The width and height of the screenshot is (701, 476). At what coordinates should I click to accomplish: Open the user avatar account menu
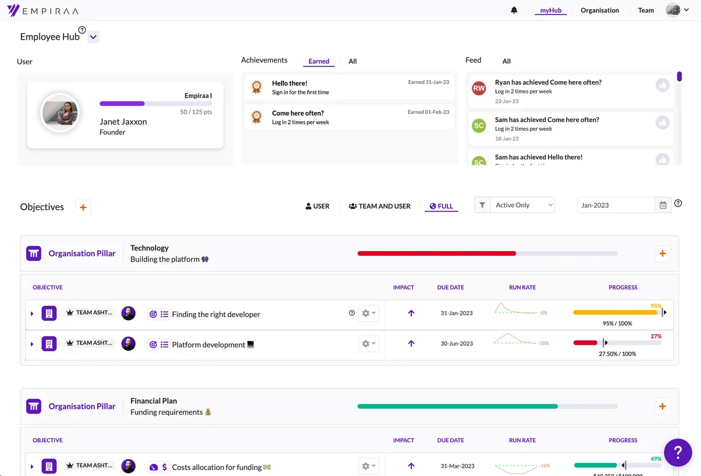point(678,10)
